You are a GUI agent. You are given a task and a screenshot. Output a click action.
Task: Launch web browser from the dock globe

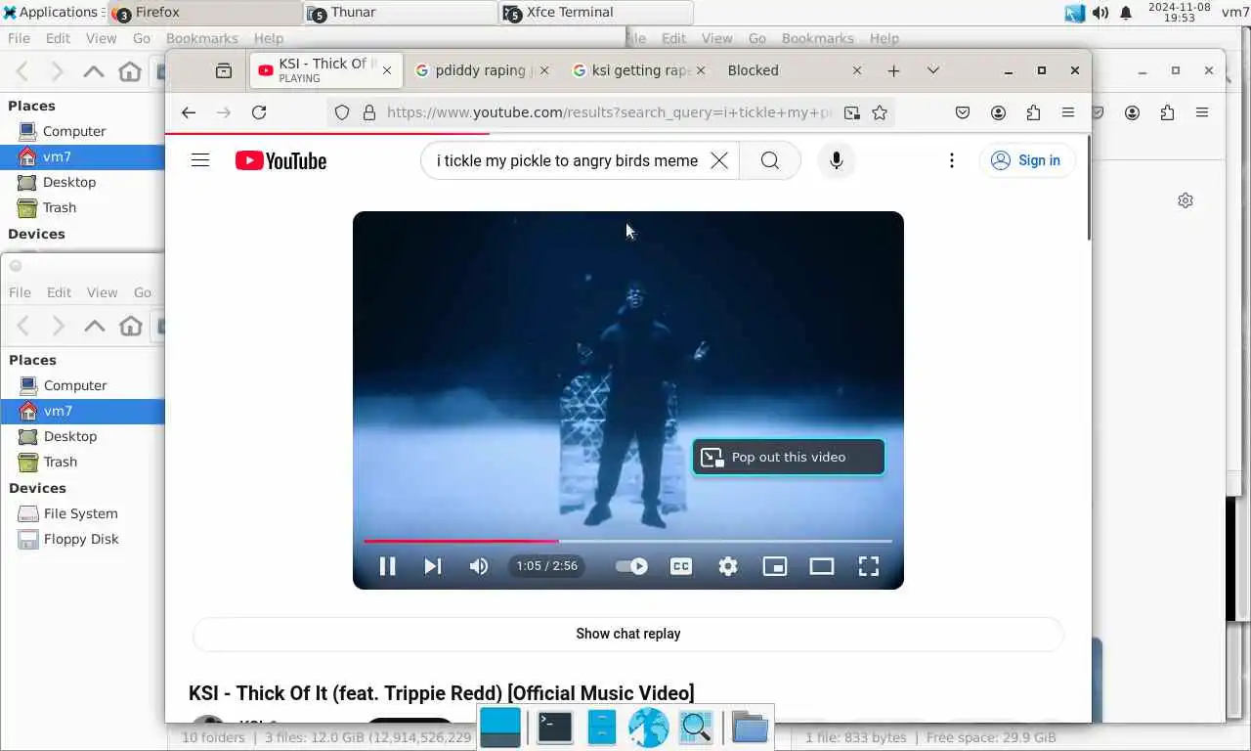tap(648, 728)
